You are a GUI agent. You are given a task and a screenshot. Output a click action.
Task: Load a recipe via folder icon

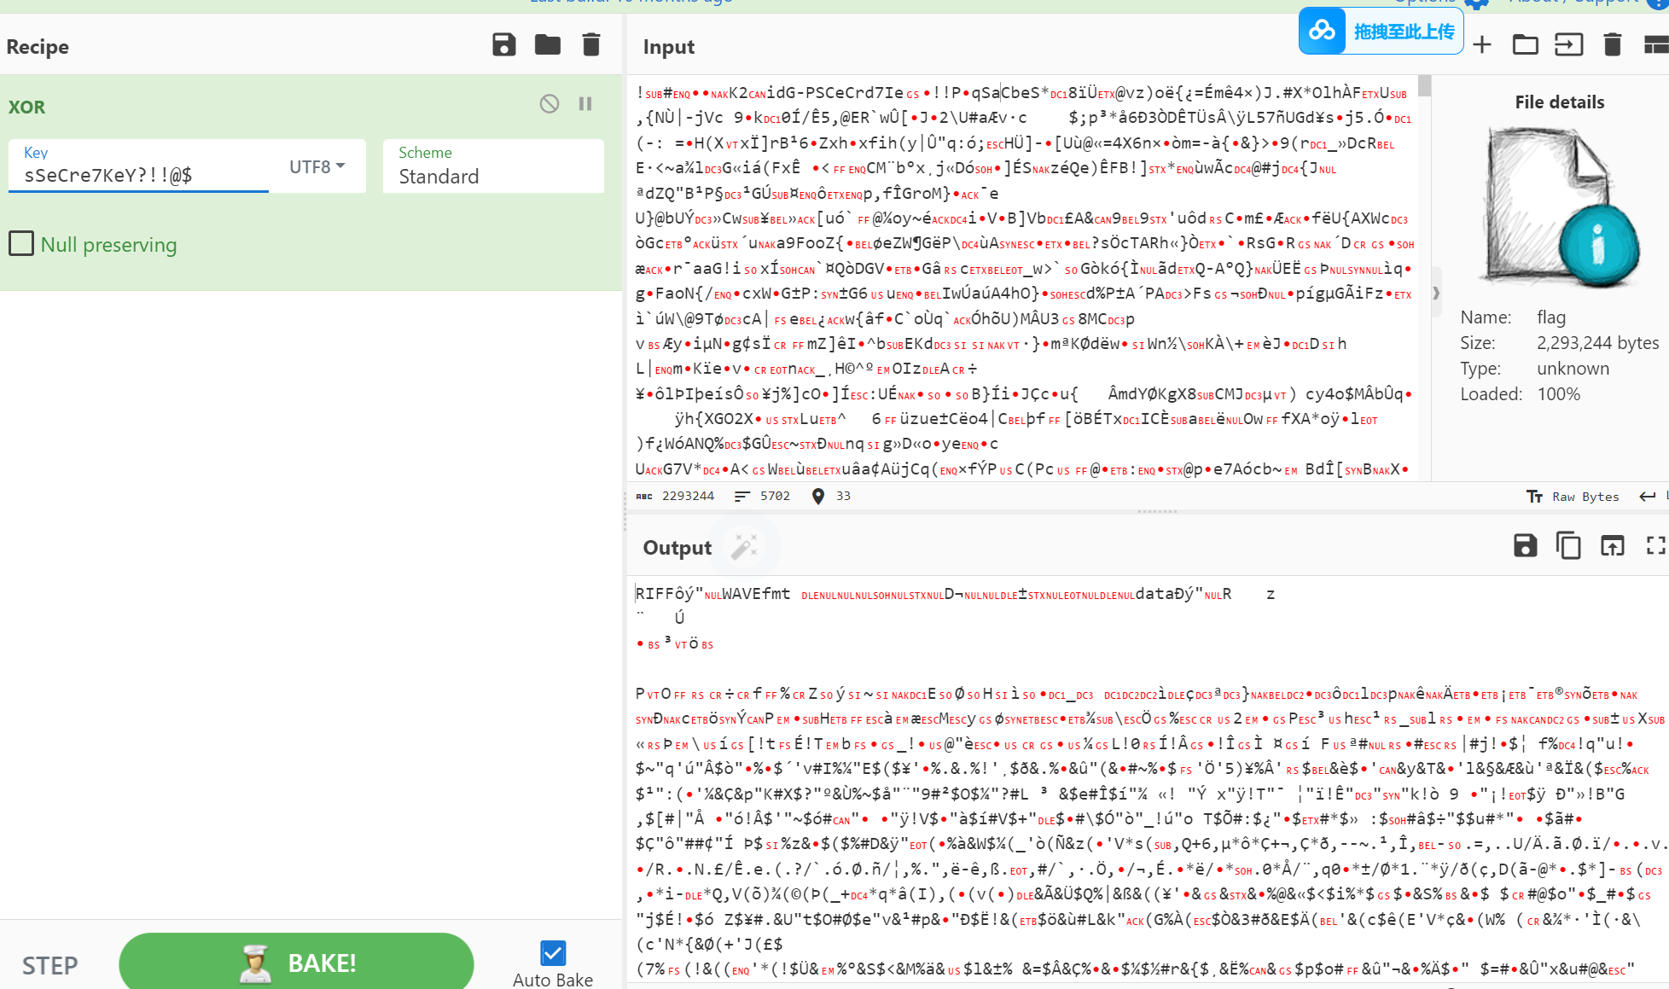point(548,45)
